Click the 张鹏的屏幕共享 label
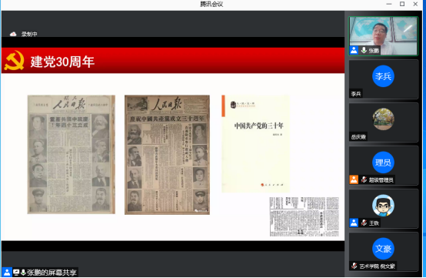Image resolution: width=426 pixels, height=278 pixels. [52, 273]
